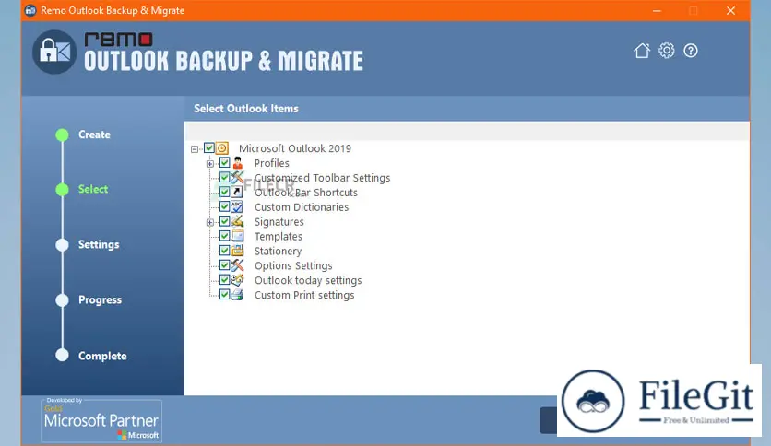Select the Signatures label
The height and width of the screenshot is (446, 771).
tap(279, 222)
